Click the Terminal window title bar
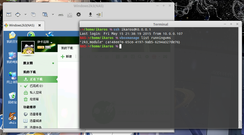This screenshot has height=135, width=244. [161, 24]
